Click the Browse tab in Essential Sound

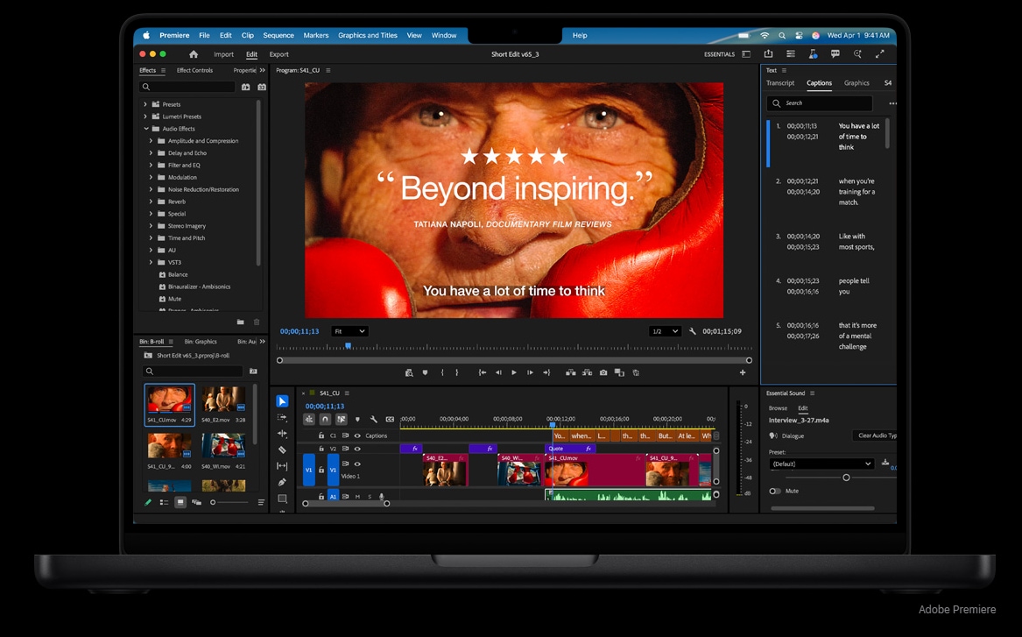coord(778,408)
